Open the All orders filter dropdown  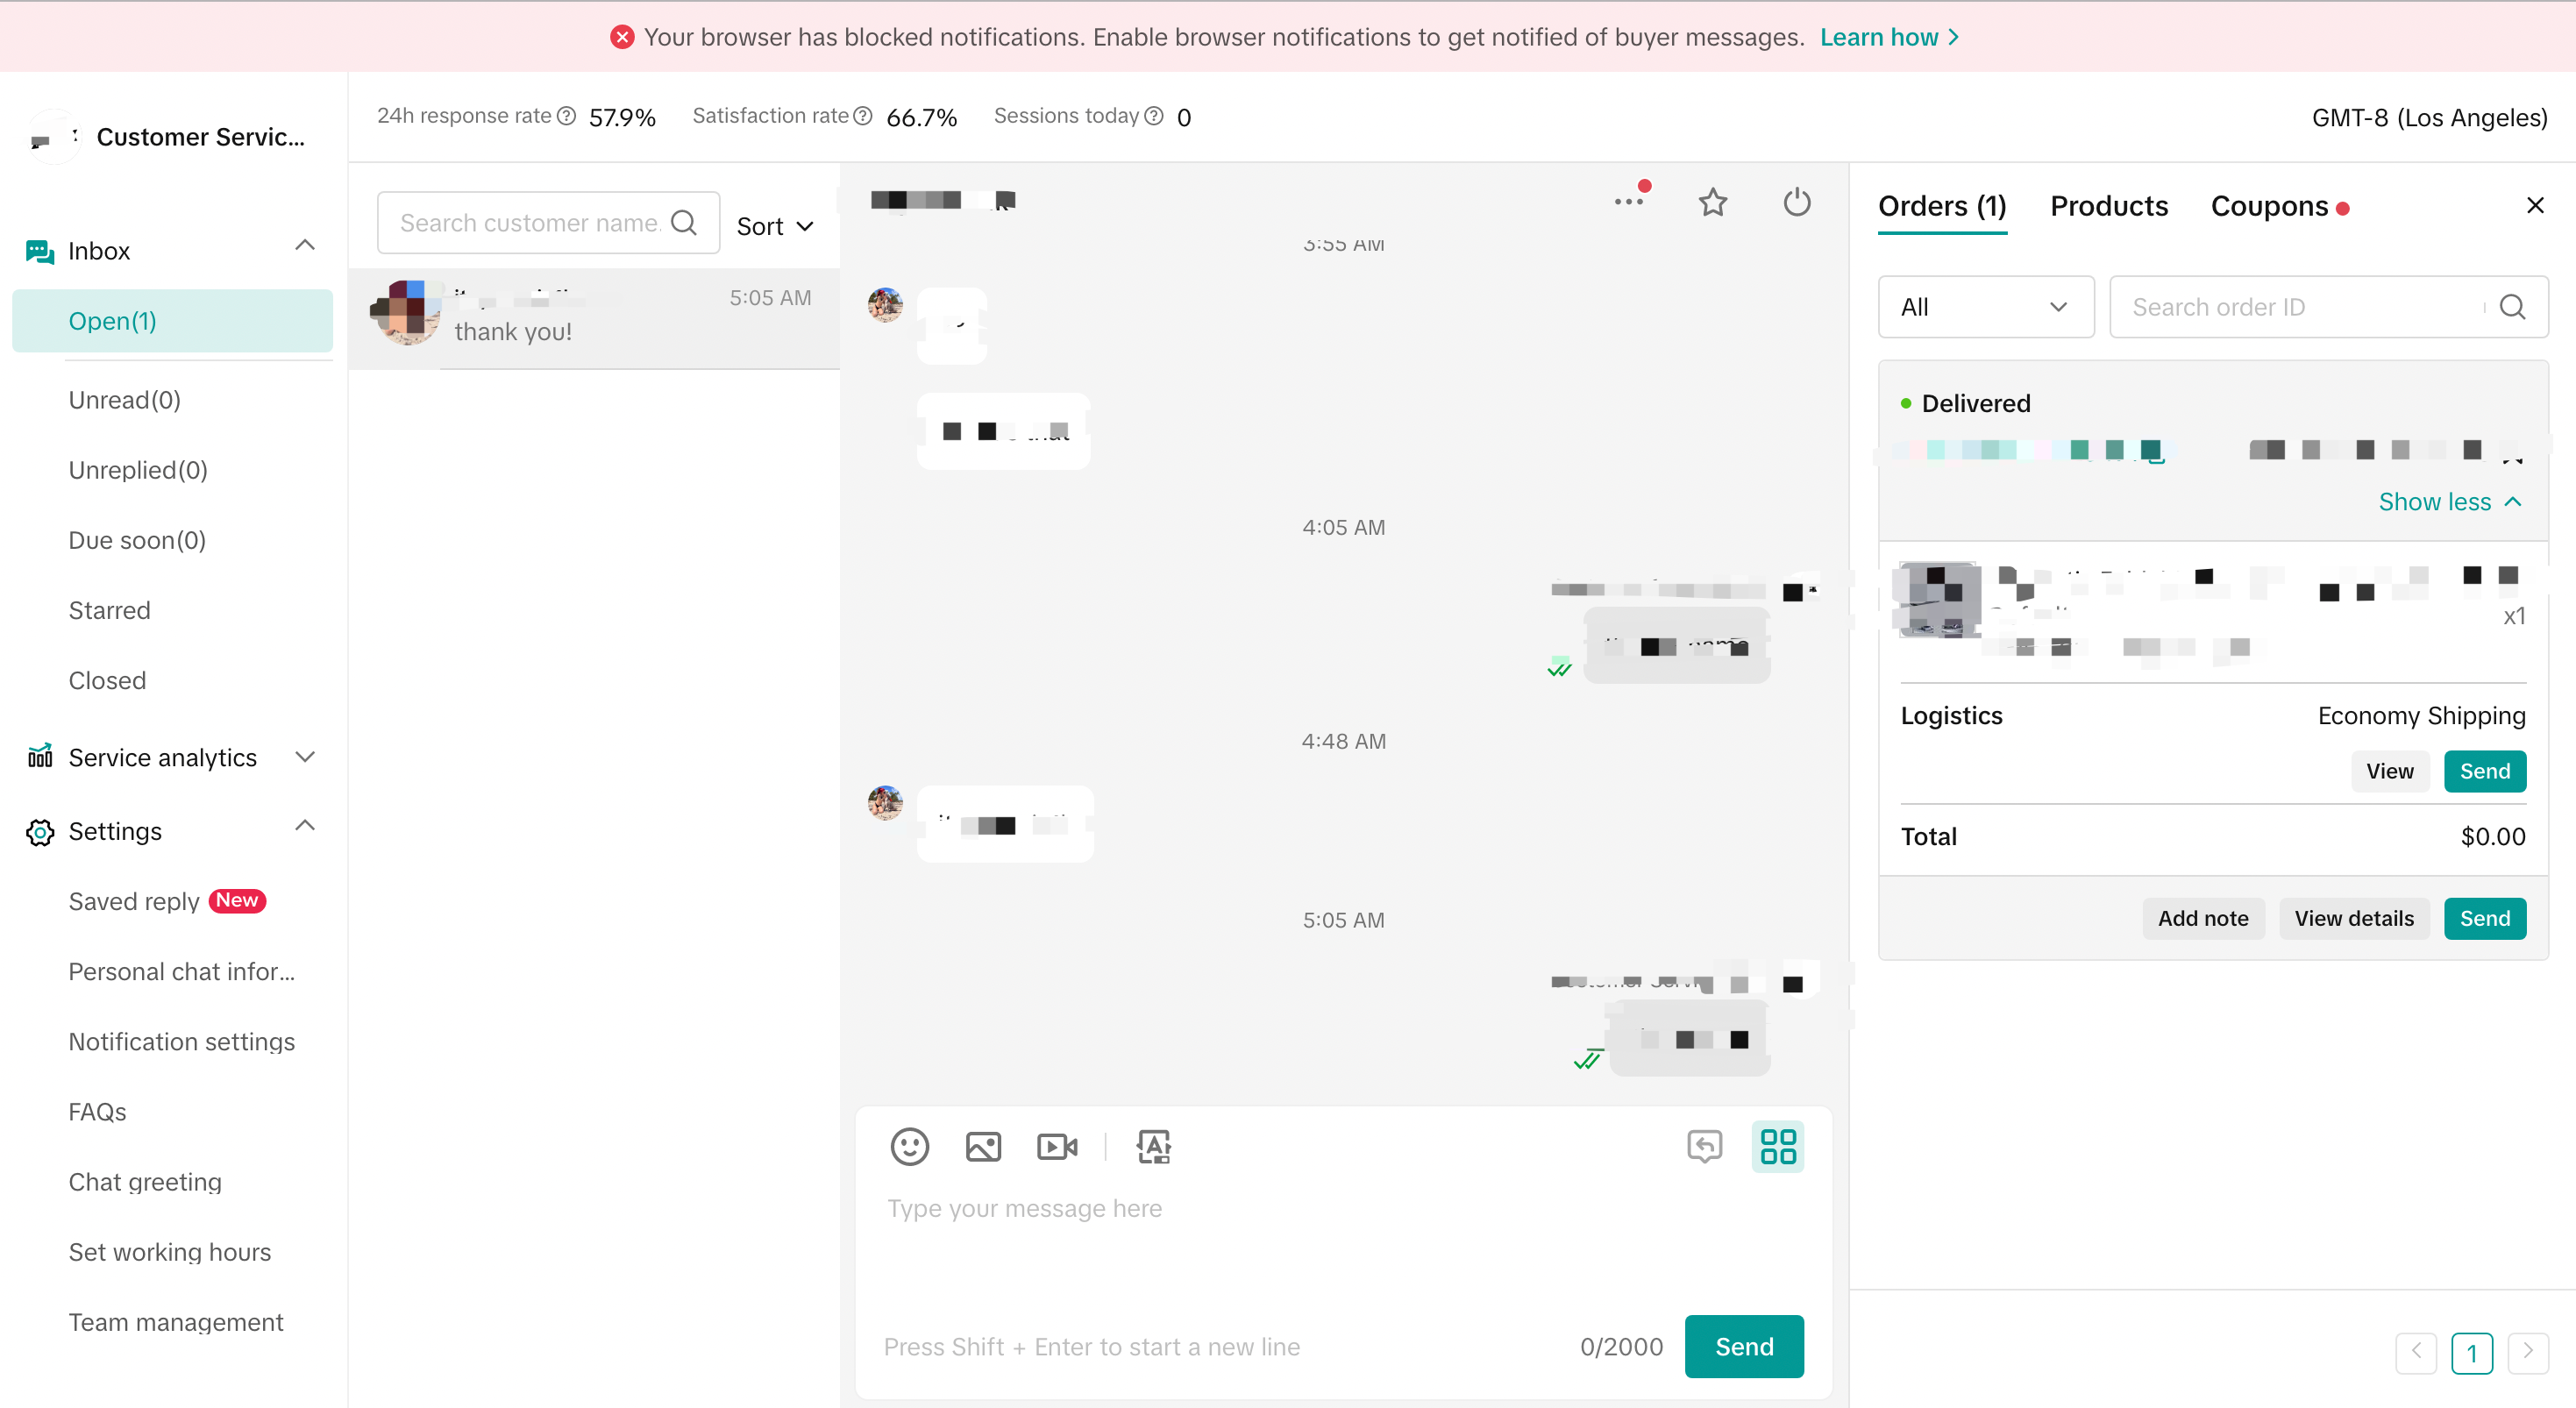[1985, 307]
